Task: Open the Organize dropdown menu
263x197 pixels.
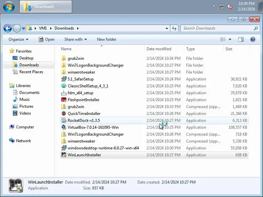Action: pos(18,39)
